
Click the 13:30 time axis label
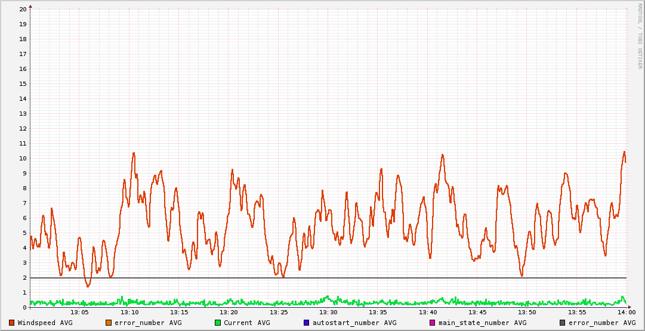point(328,313)
